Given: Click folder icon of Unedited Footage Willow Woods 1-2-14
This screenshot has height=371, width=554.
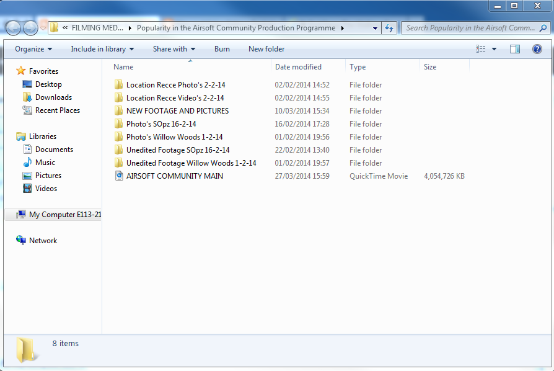Looking at the screenshot, I should tap(119, 163).
